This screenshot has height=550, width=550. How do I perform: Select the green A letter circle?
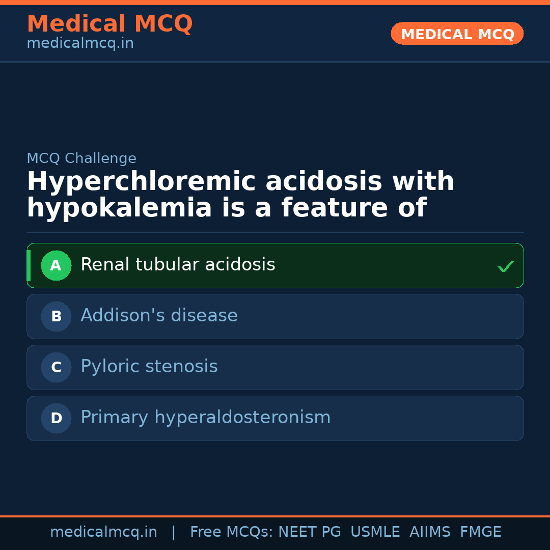click(56, 265)
